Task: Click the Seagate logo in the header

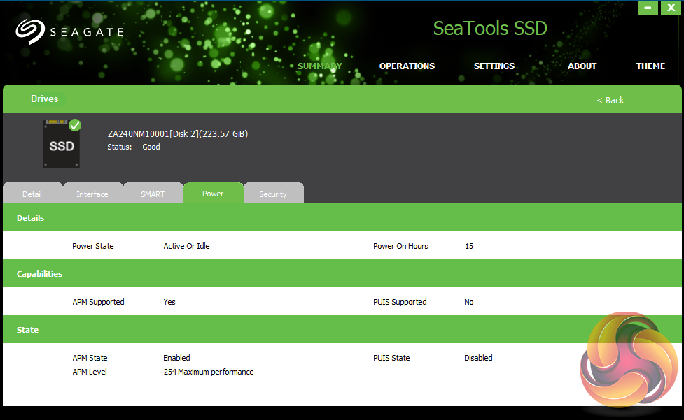Action: pos(69,31)
